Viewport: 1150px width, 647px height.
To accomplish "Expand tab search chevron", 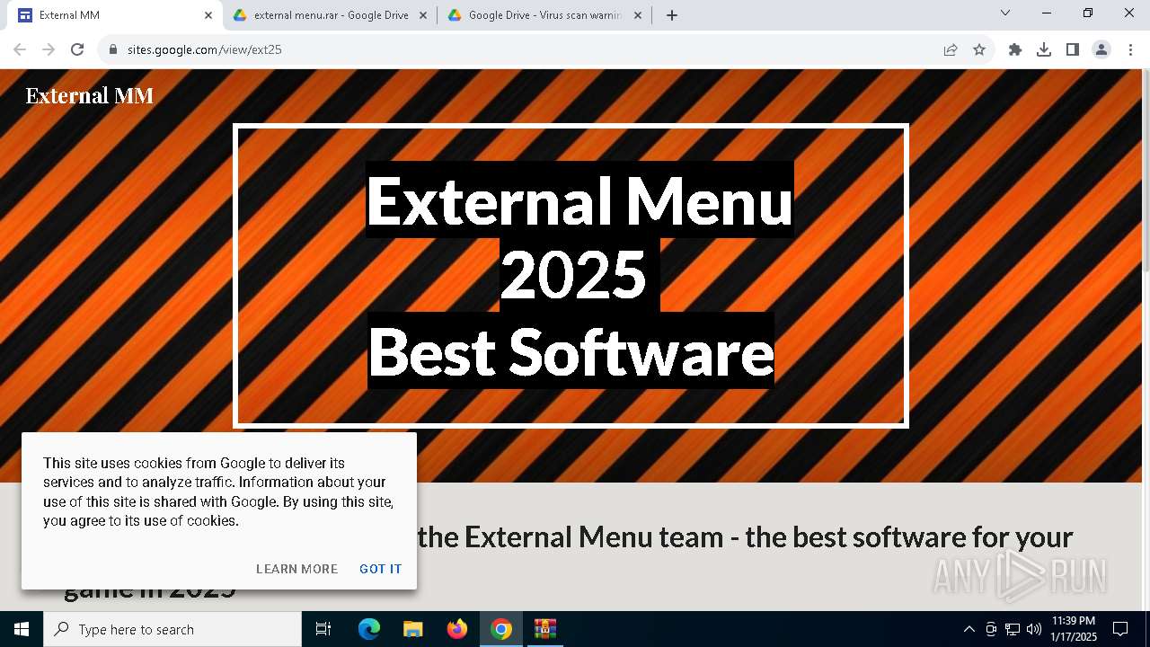I will point(1005,13).
